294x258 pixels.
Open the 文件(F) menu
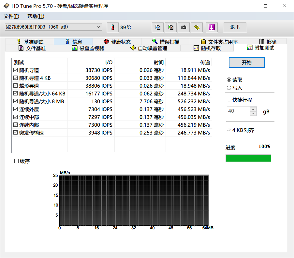tap(11, 16)
